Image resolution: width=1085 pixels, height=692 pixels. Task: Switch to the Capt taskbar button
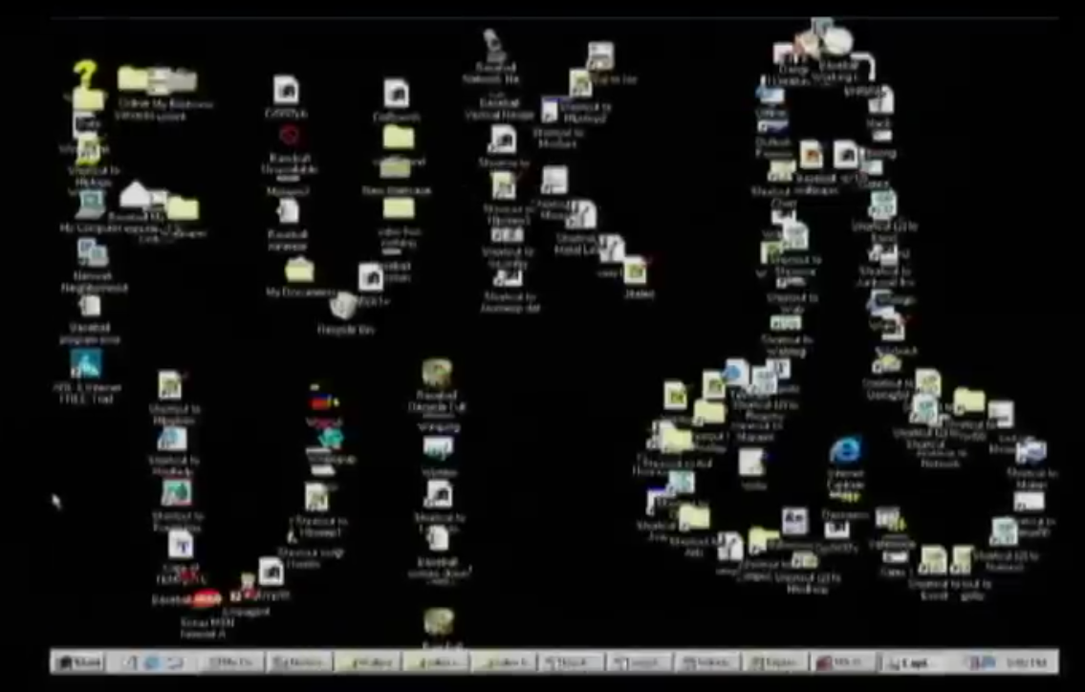point(913,663)
